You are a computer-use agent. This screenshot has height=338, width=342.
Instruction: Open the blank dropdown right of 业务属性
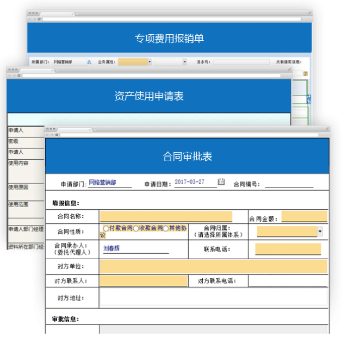pyautogui.click(x=184, y=62)
